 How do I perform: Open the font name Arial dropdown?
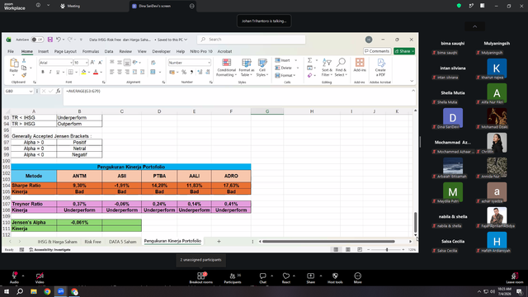71,63
